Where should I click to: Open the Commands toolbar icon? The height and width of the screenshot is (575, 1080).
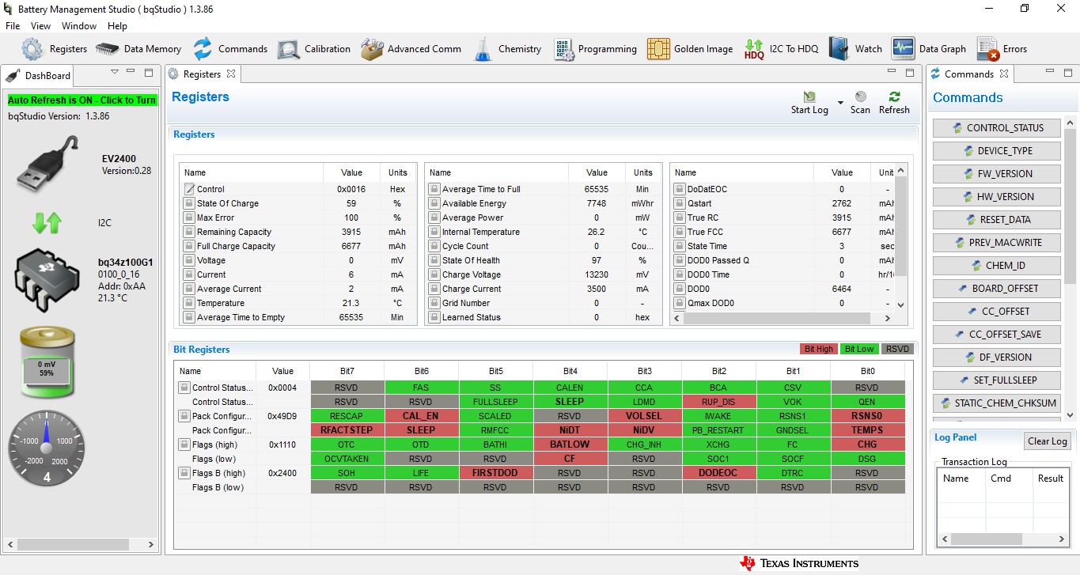[203, 49]
